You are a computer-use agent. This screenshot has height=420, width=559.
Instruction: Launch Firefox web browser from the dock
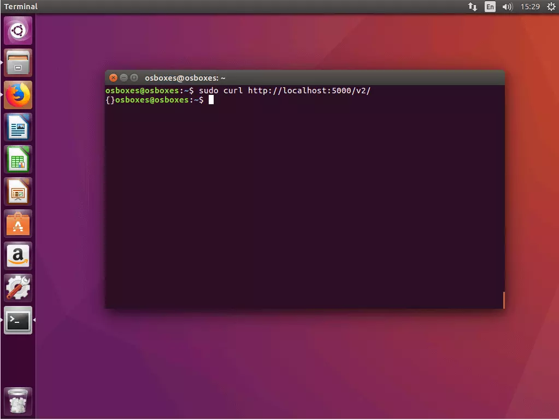tap(18, 95)
